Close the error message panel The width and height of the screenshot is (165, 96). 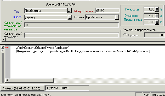(x=3, y=47)
